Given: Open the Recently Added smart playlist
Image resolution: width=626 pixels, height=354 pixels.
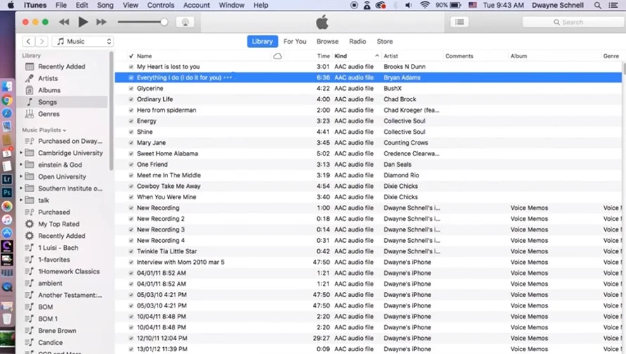Looking at the screenshot, I should coord(61,236).
